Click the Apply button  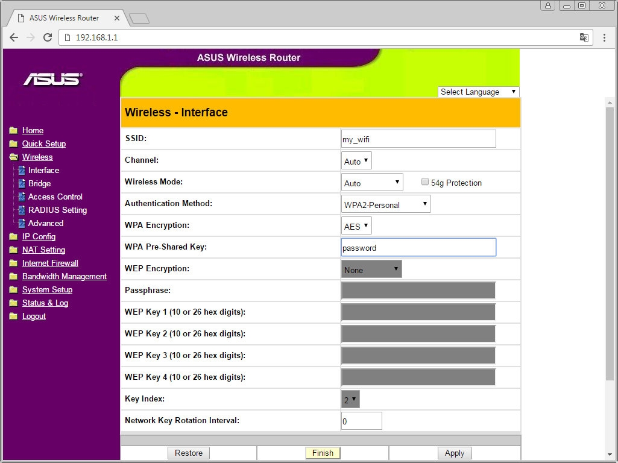click(455, 453)
